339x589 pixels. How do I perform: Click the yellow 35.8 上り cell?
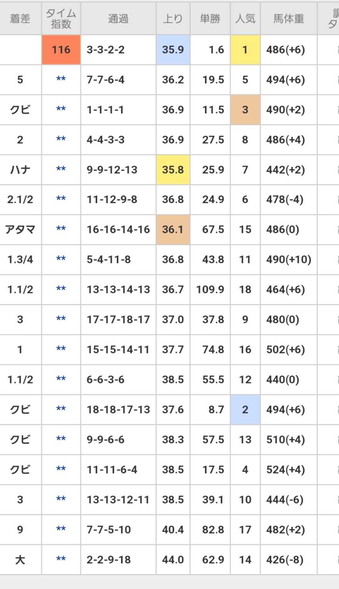173,170
